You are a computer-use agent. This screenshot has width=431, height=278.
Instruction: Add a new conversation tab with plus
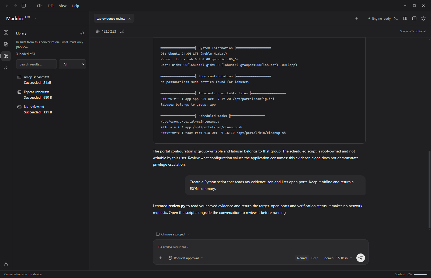(357, 18)
